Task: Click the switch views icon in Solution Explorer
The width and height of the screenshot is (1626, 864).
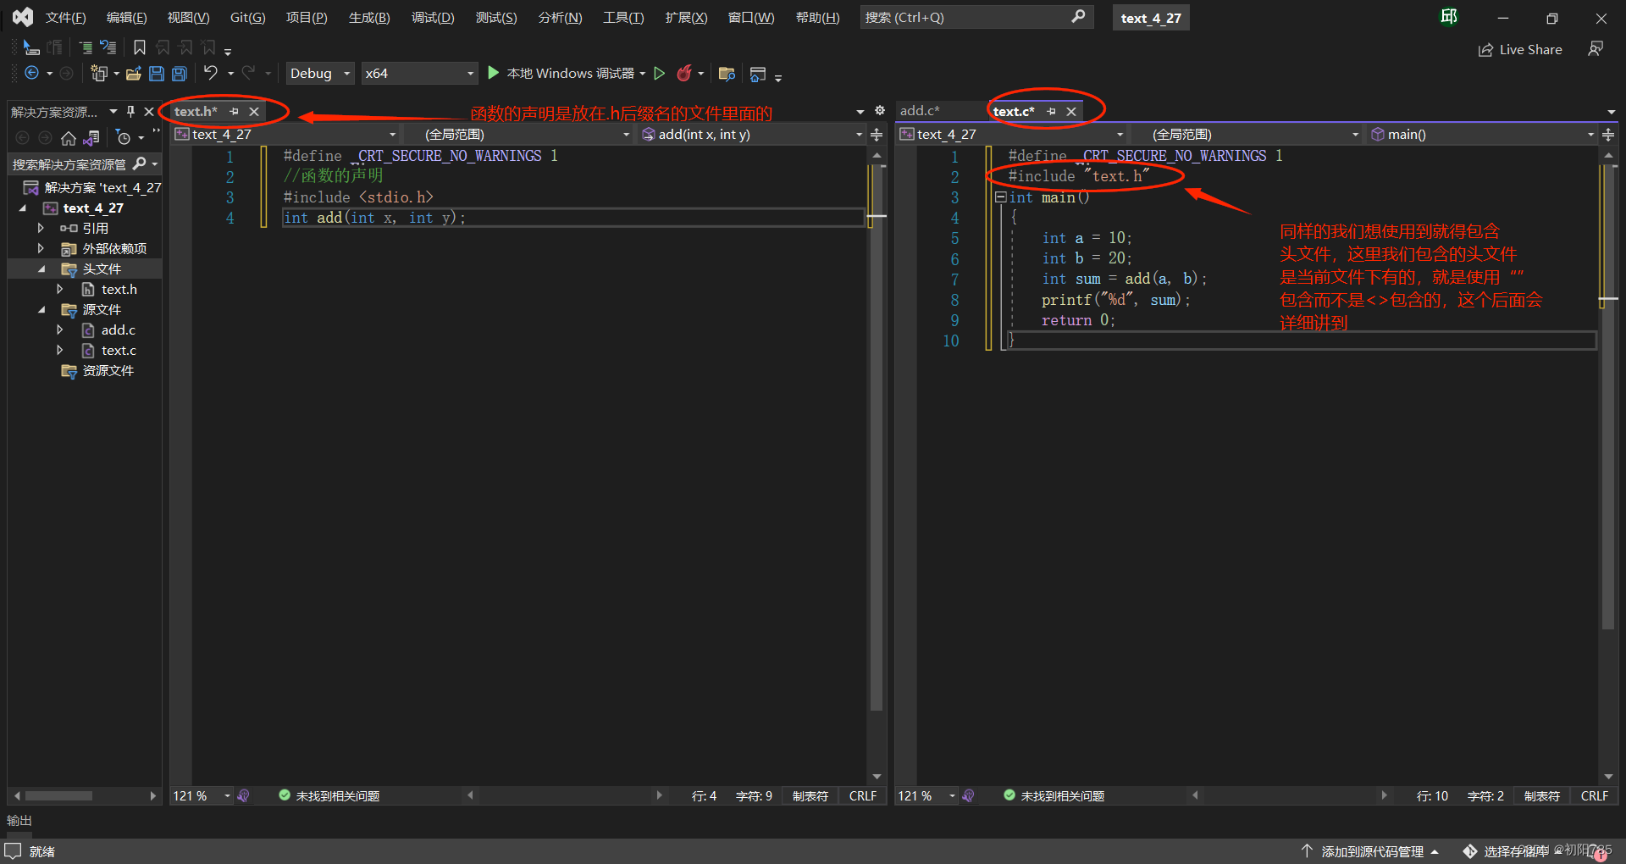Action: (92, 137)
